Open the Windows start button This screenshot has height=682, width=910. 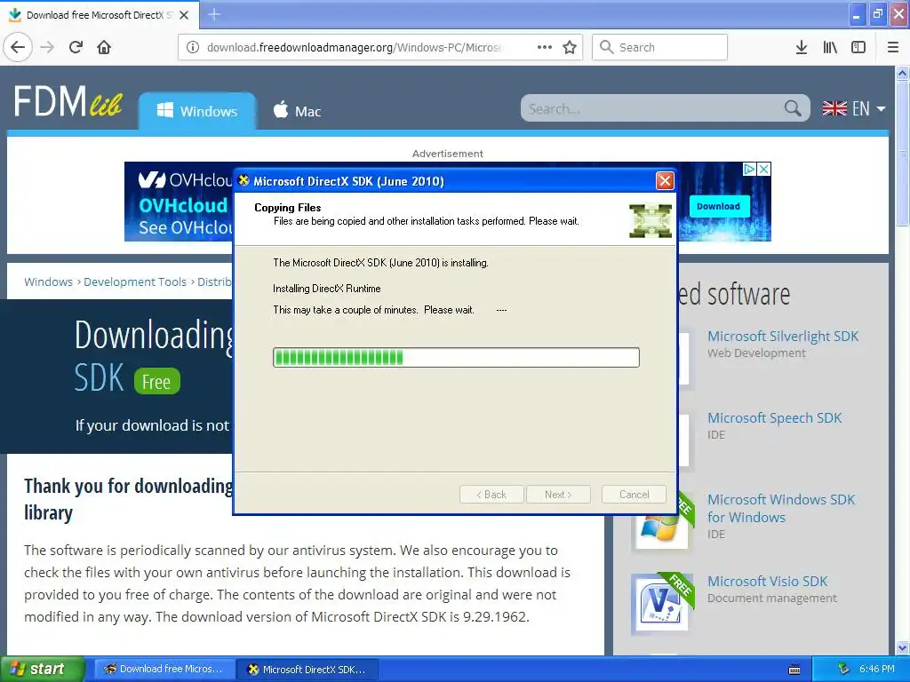point(43,669)
